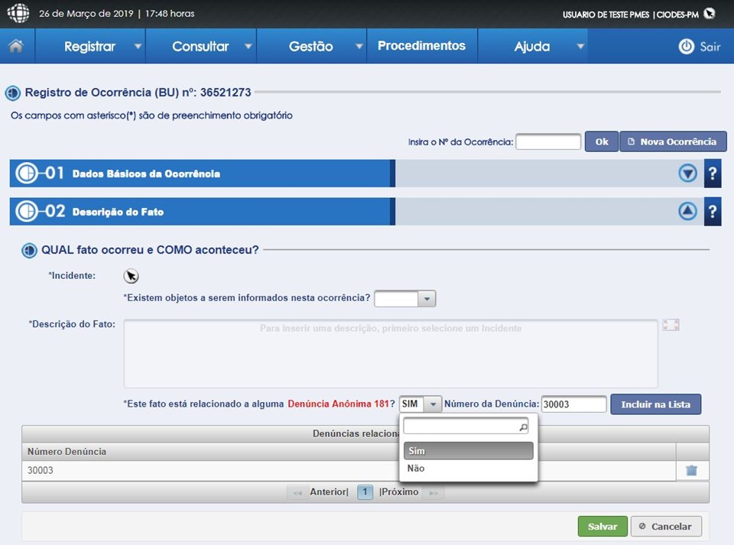The height and width of the screenshot is (545, 734).
Task: Expand the Descrição do Fato text area icon
Action: tap(671, 325)
